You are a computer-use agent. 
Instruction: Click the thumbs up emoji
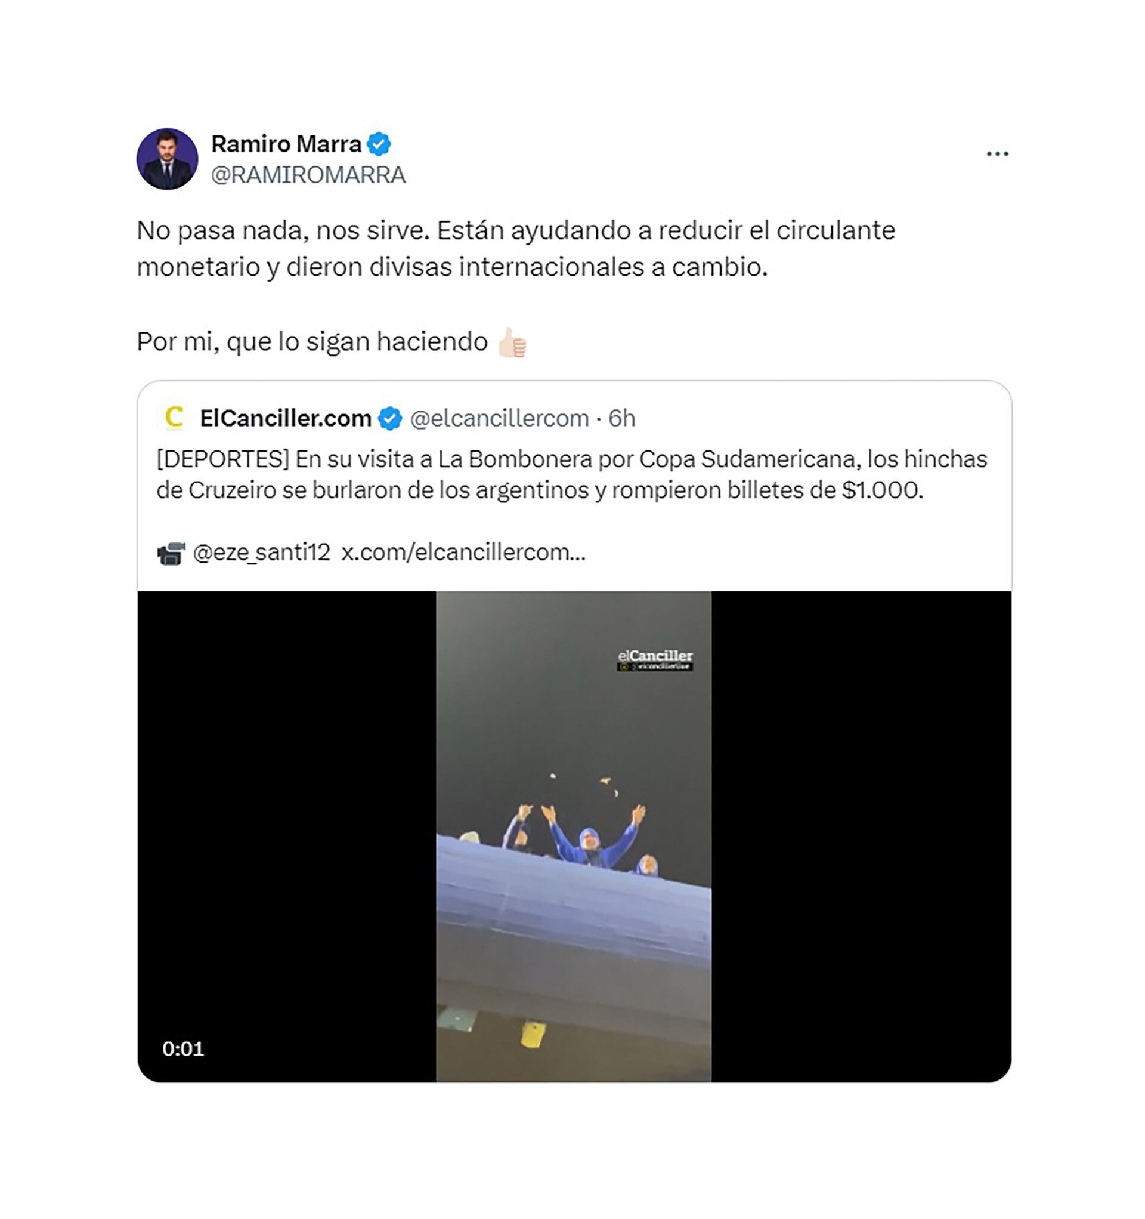[512, 342]
